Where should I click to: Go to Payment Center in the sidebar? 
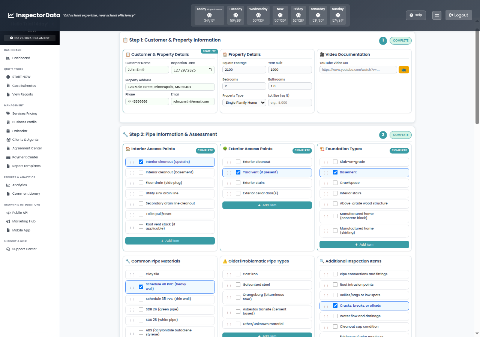pyautogui.click(x=25, y=157)
